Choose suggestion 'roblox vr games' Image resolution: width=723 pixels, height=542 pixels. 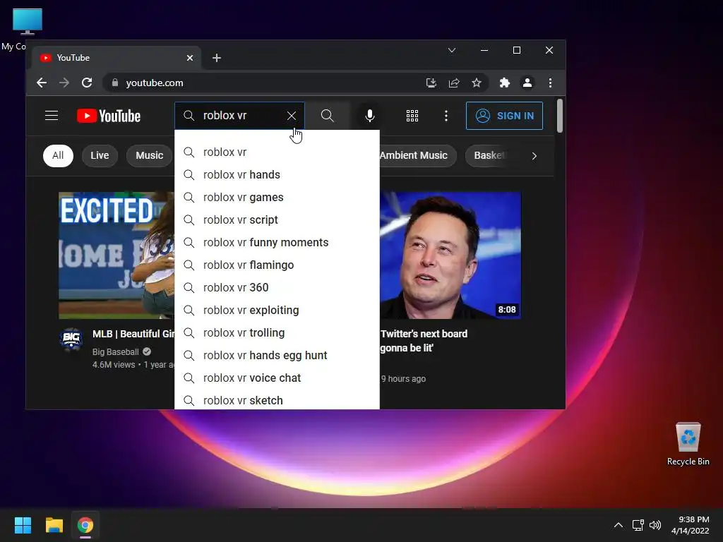point(277,198)
